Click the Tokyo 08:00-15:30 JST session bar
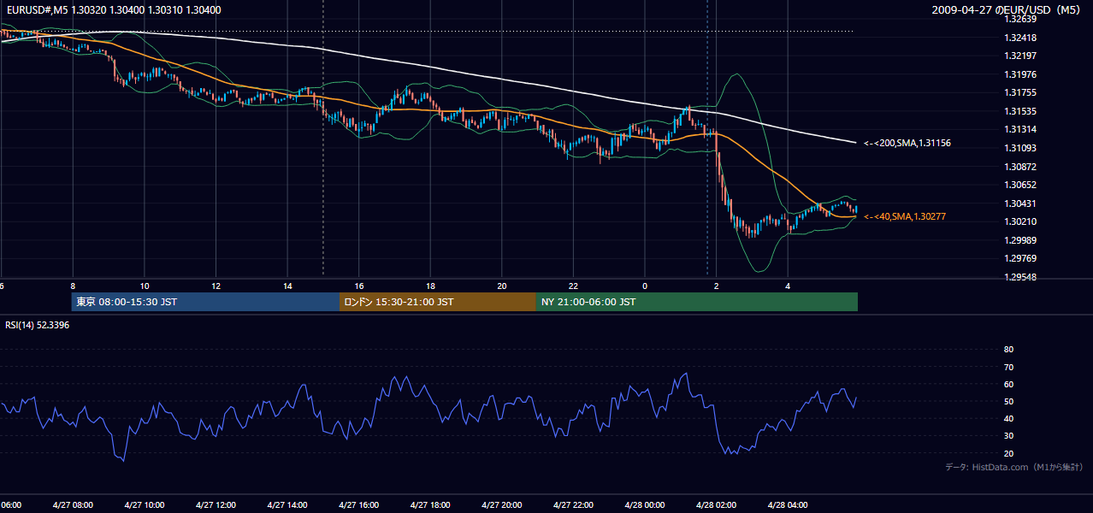Screen dimensions: 1093x513 [205, 302]
